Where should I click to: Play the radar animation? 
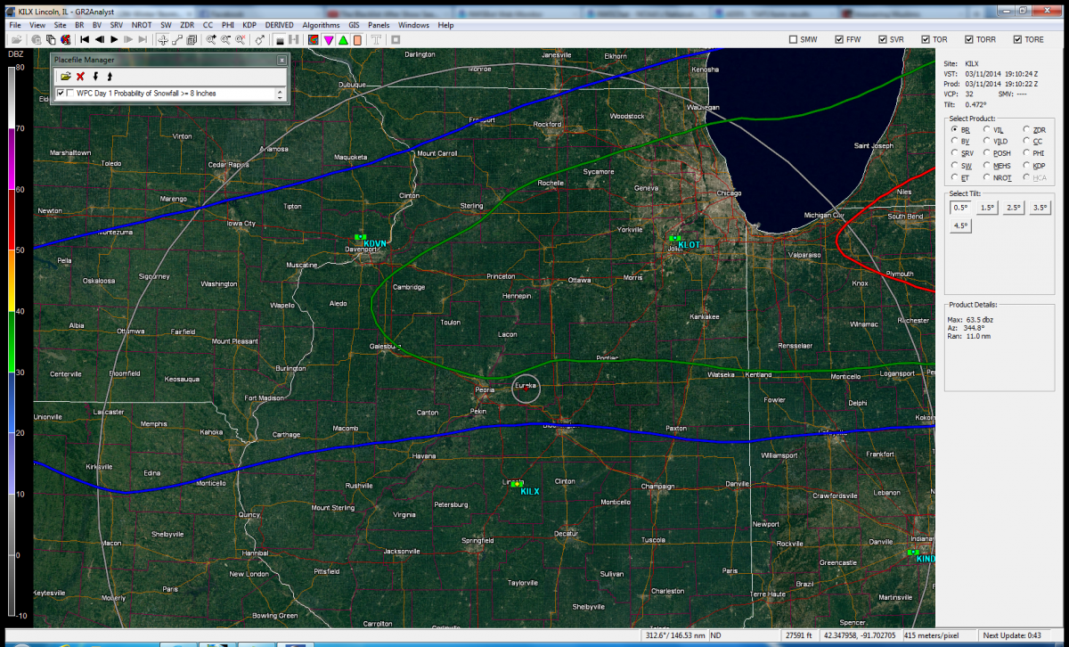coord(114,40)
